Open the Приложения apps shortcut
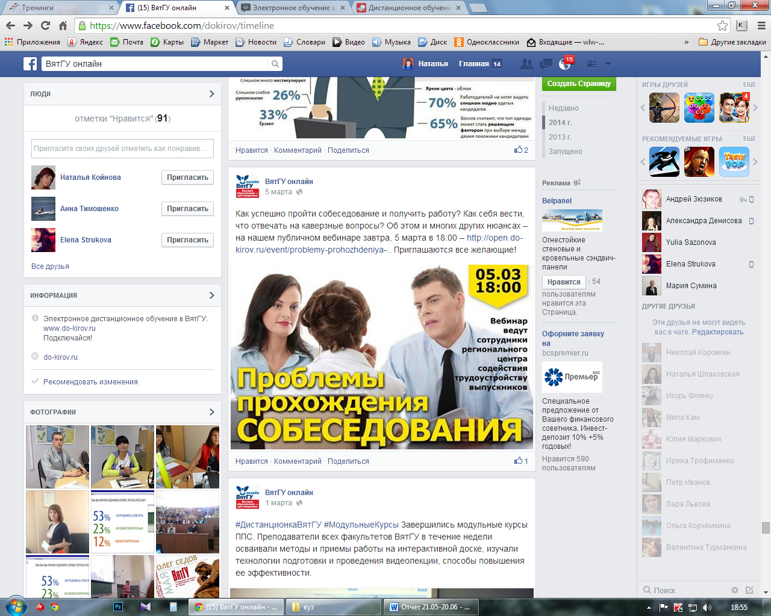The width and height of the screenshot is (771, 616). 33,42
